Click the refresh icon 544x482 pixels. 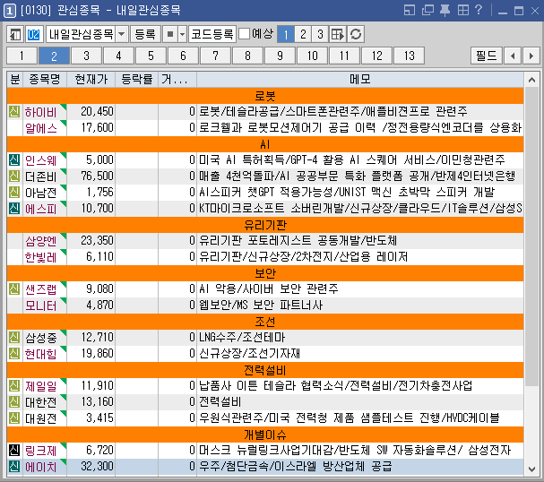point(356,34)
